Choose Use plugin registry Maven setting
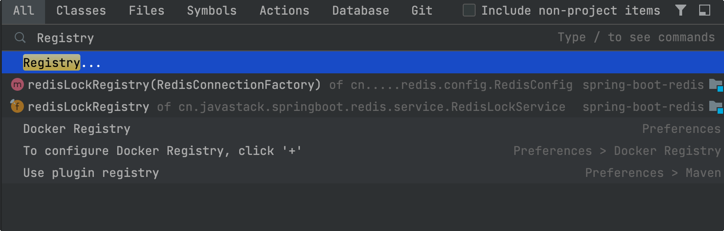Image resolution: width=724 pixels, height=231 pixels. [x=91, y=173]
